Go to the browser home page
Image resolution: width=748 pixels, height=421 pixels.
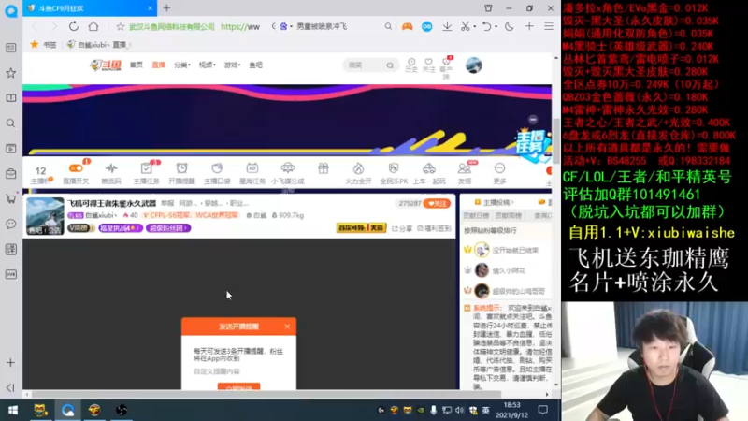tap(93, 26)
